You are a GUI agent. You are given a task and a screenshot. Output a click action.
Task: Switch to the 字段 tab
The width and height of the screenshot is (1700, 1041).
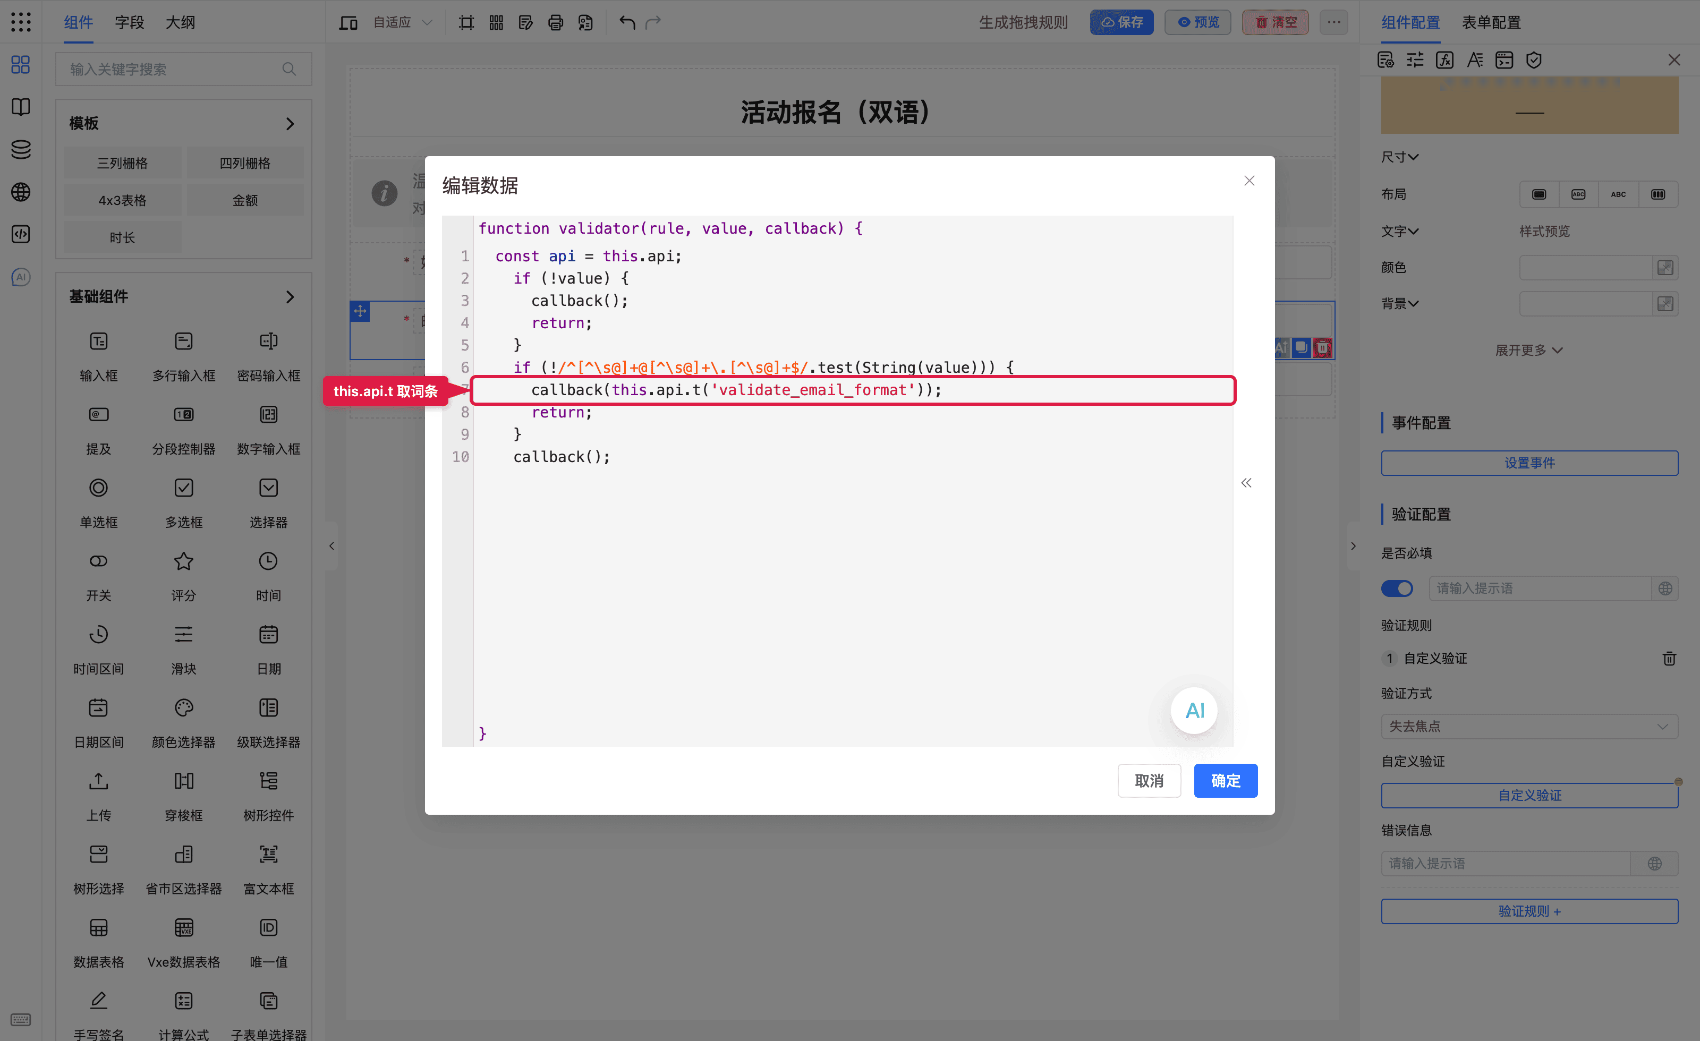tap(130, 22)
